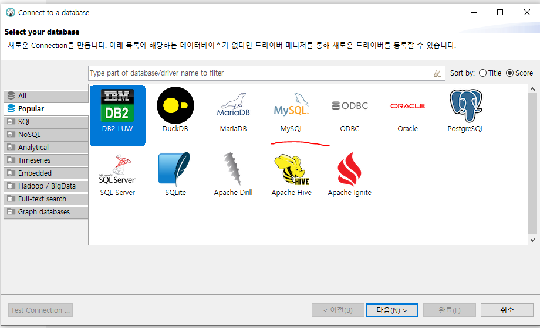
Task: Switch to the Popular category
Action: [x=46, y=108]
